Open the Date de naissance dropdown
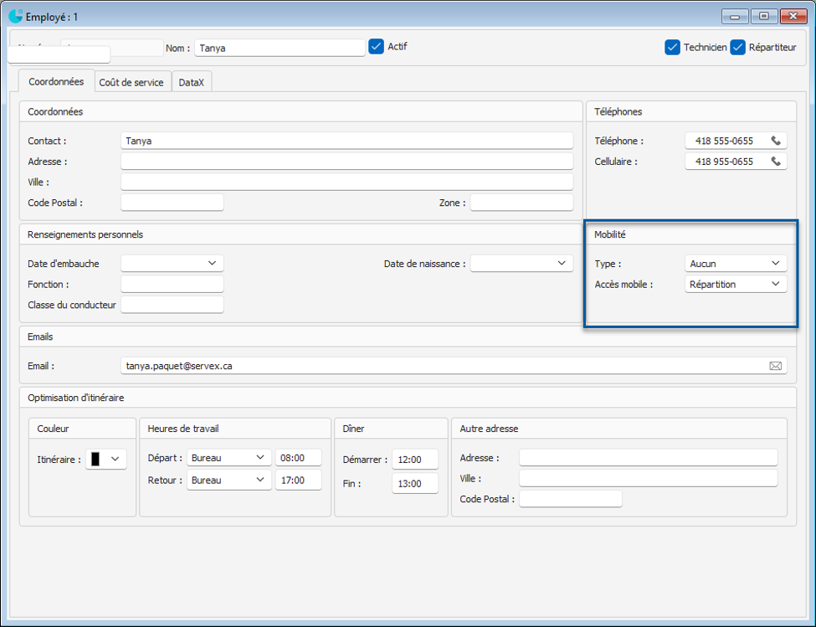The width and height of the screenshot is (816, 627). point(562,264)
